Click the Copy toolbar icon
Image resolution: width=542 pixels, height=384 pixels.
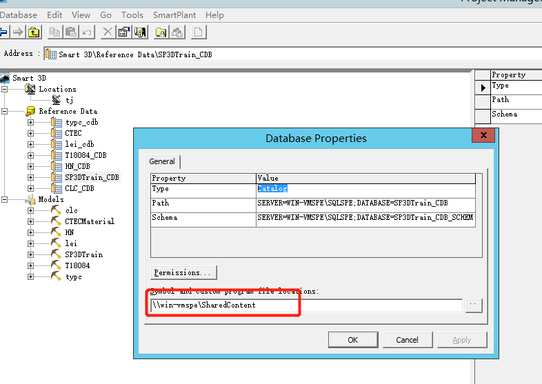tap(54, 32)
